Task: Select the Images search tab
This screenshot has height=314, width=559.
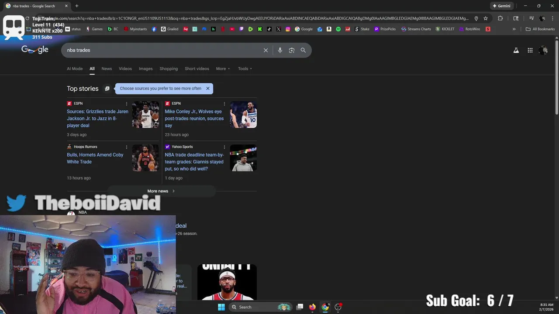Action: [146, 68]
